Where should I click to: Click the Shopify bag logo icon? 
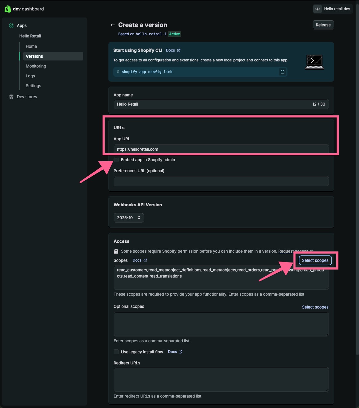click(8, 9)
